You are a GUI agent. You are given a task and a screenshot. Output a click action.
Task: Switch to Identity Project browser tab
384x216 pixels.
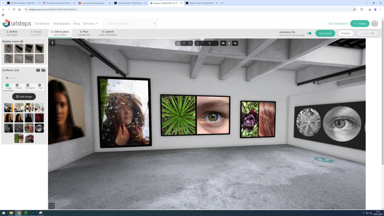(x=202, y=3)
